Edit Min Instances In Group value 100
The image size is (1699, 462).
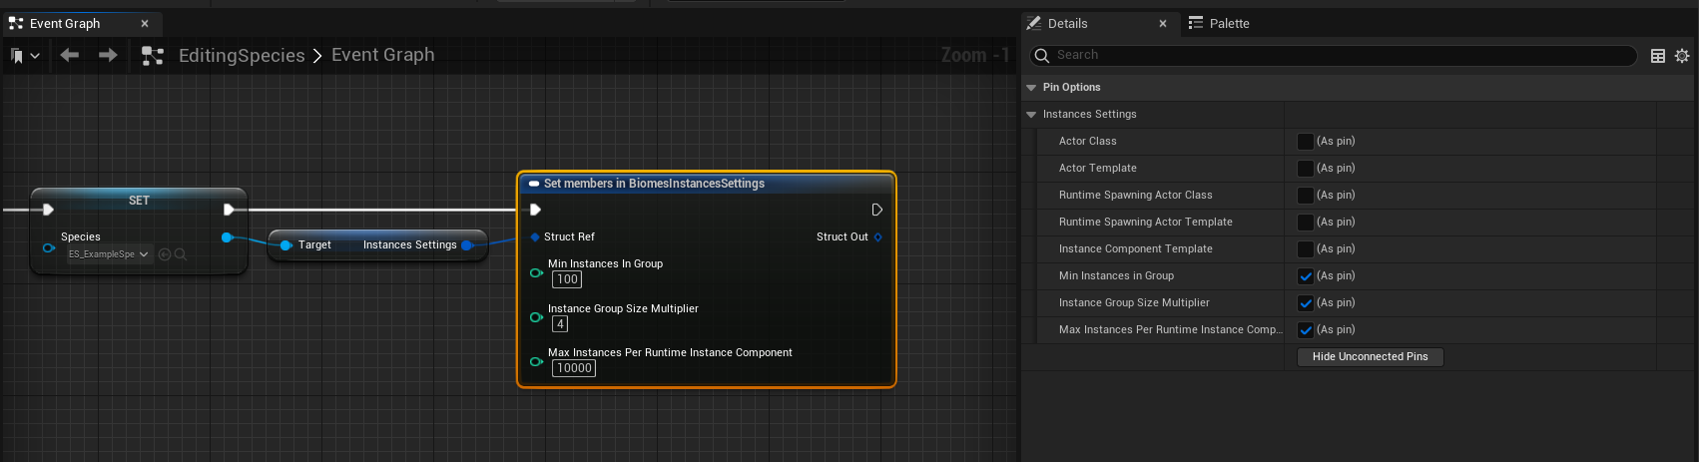tap(567, 279)
